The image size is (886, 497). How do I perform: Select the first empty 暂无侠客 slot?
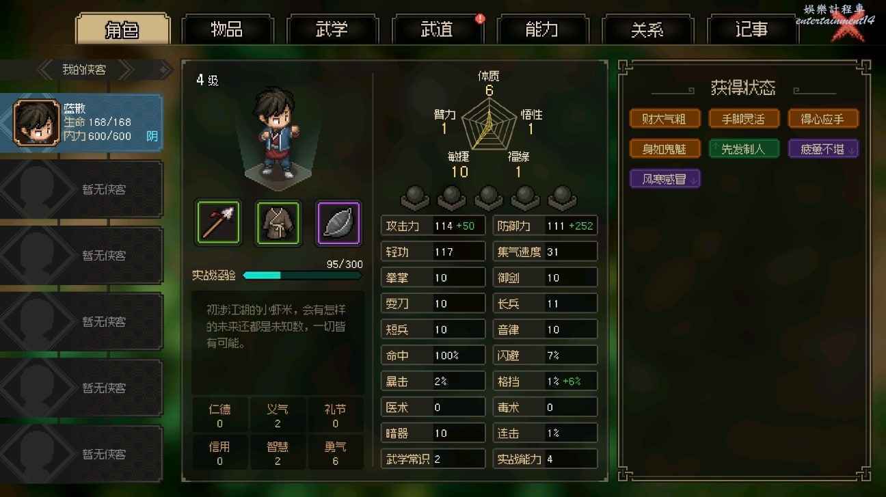81,189
